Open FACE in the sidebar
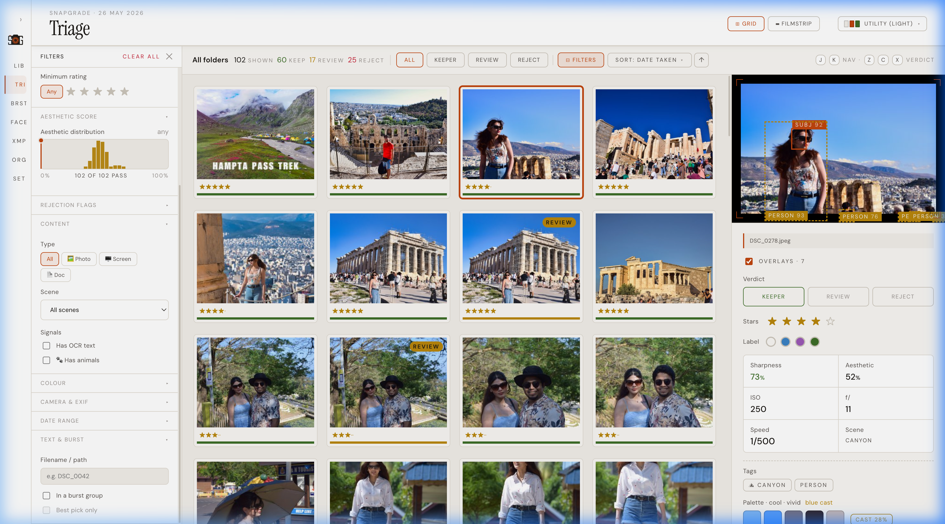This screenshot has height=524, width=945. [x=19, y=122]
